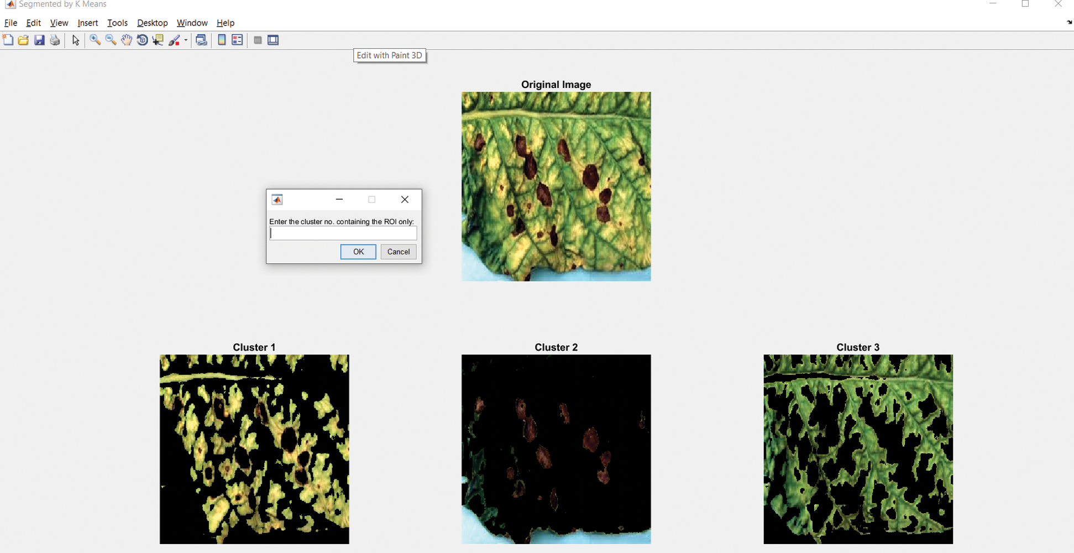Screen dimensions: 1074x553
Task: Click the cluster number input field
Action: pos(343,234)
